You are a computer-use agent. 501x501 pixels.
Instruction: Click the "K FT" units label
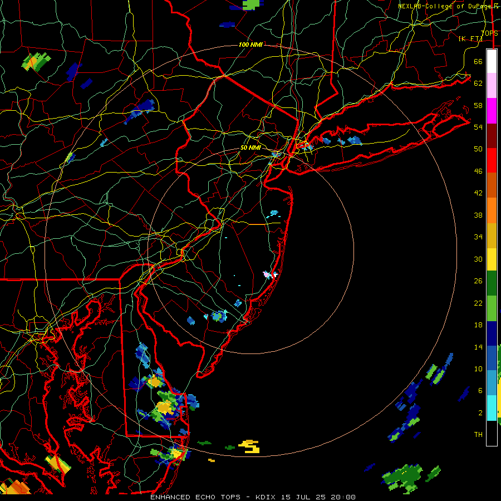click(x=471, y=38)
